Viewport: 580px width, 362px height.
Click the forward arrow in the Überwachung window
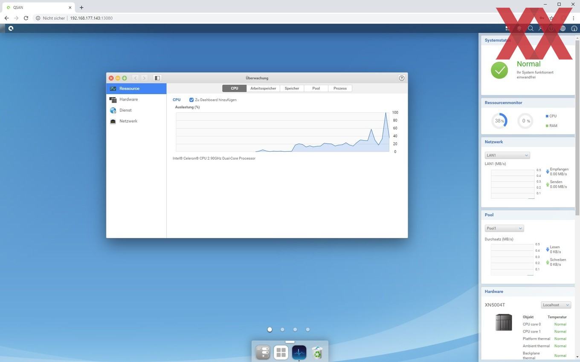144,78
